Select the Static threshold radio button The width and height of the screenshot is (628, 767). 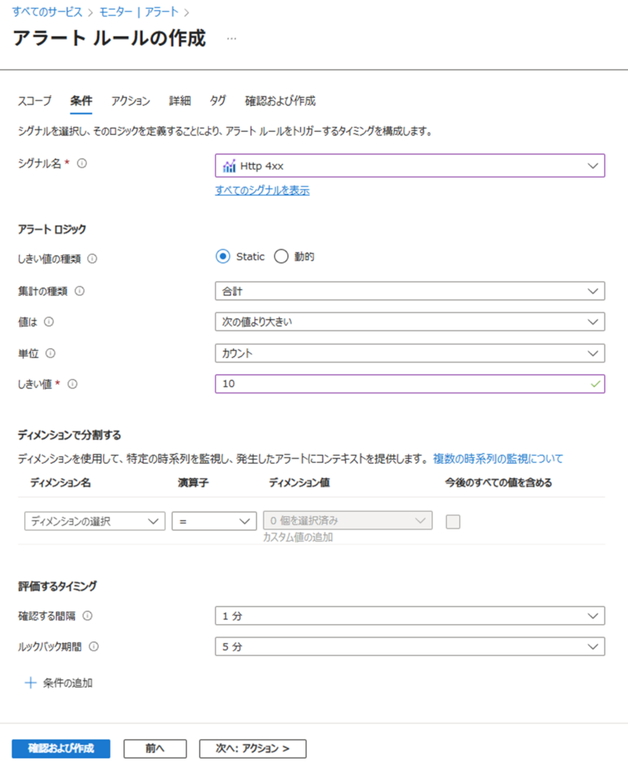[222, 257]
